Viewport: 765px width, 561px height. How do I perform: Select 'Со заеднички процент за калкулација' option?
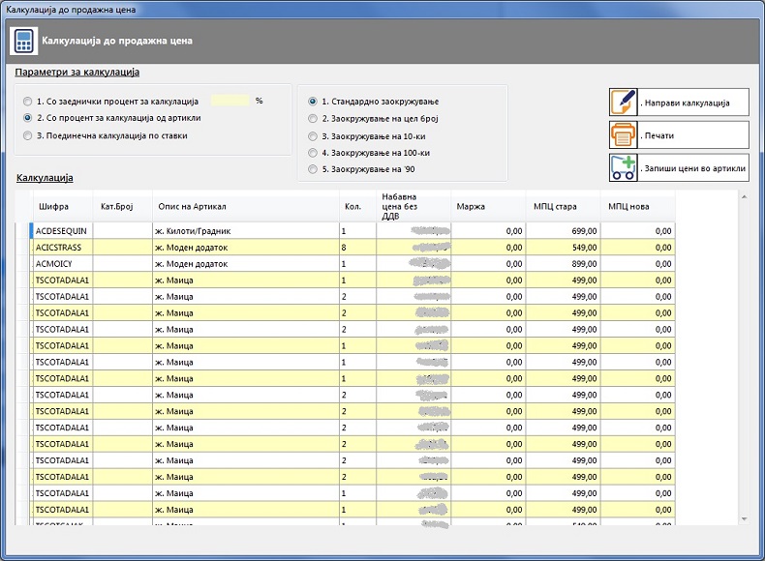click(27, 102)
